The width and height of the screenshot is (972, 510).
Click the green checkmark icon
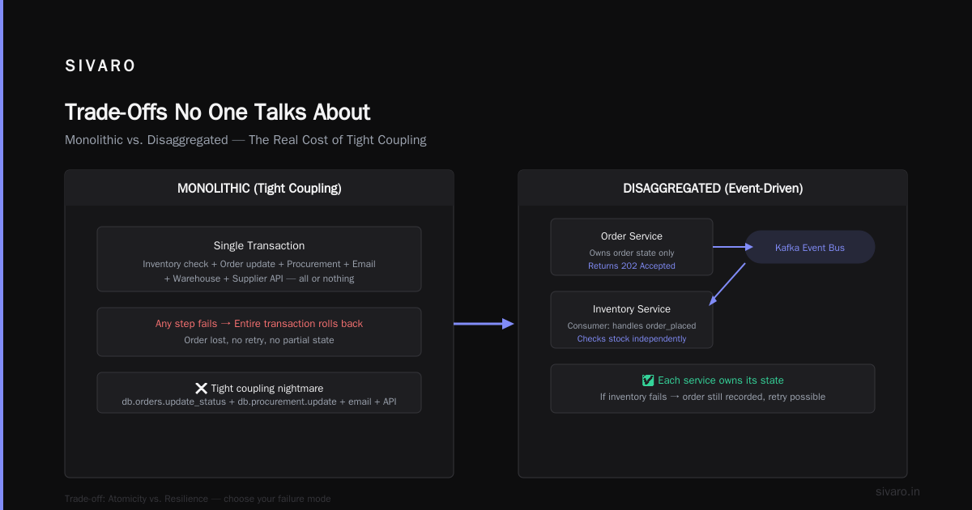coord(648,380)
